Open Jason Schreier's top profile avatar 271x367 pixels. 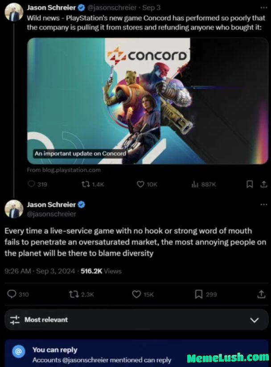point(14,12)
